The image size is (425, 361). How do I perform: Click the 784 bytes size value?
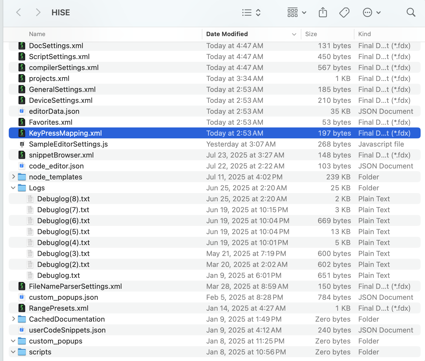click(x=334, y=297)
